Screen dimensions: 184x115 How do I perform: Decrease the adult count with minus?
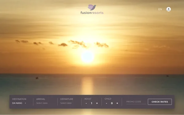pos(86,103)
